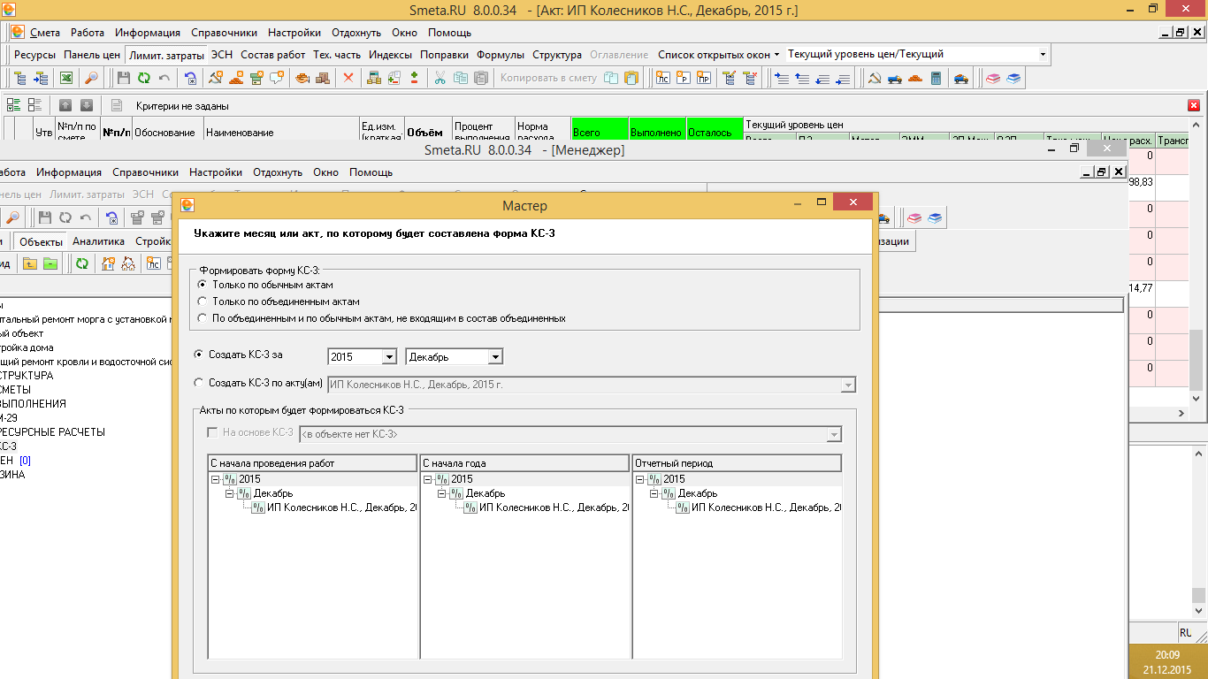The width and height of the screenshot is (1208, 679).
Task: Choose the combined and regular acts option
Action: pyautogui.click(x=203, y=318)
